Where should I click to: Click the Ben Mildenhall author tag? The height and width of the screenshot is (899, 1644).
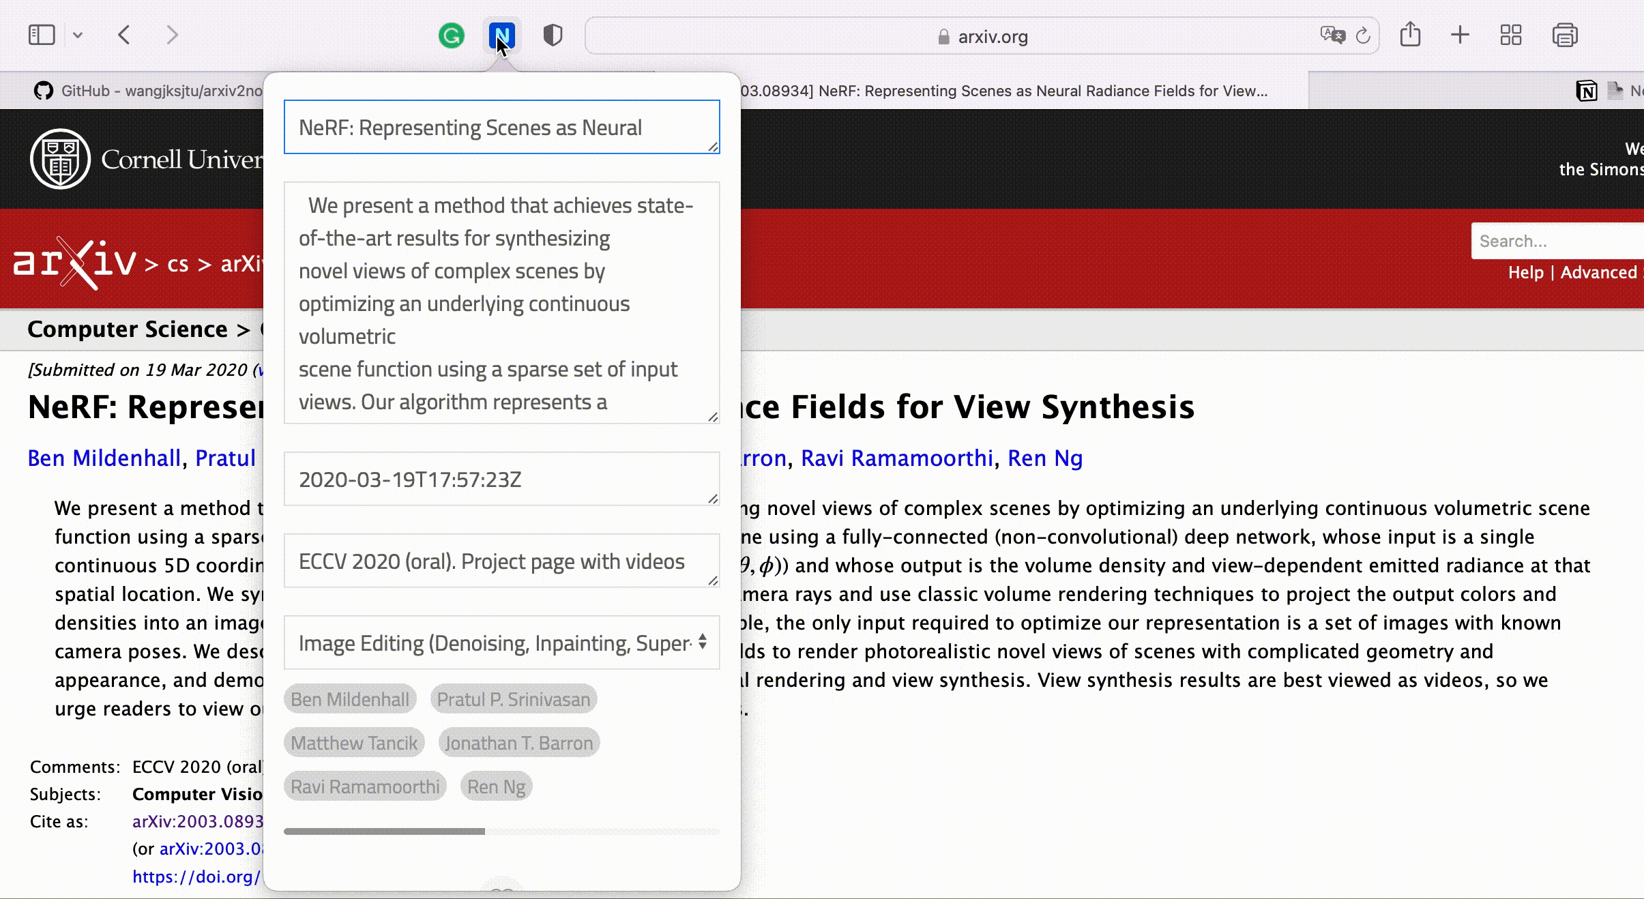(x=350, y=699)
